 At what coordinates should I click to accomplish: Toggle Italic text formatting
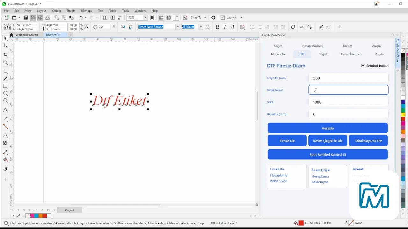pos(225,27)
